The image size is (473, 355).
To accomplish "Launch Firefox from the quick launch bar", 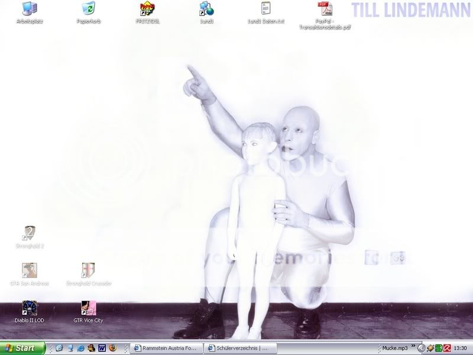I will [x=112, y=348].
